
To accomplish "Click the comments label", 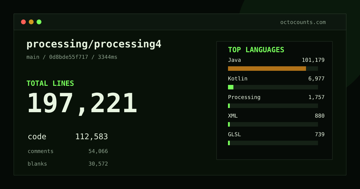I will 40,151.
